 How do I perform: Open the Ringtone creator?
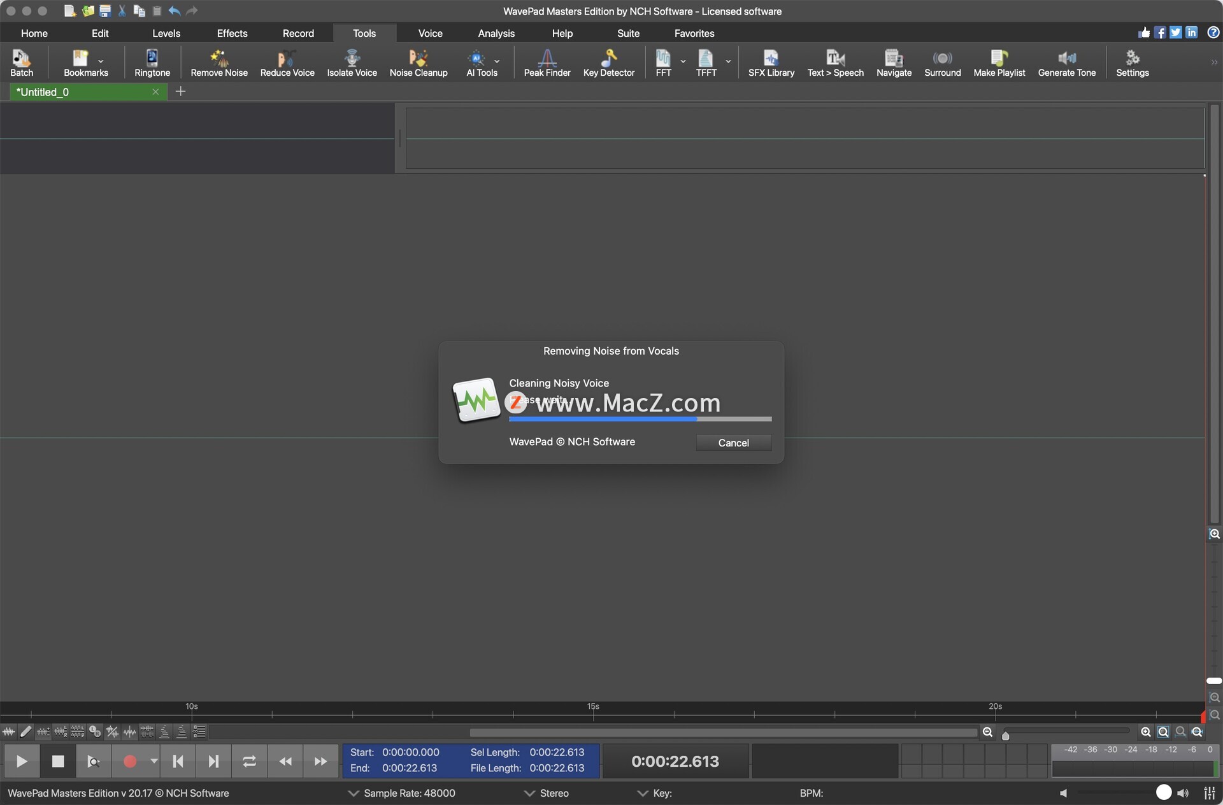tap(152, 63)
